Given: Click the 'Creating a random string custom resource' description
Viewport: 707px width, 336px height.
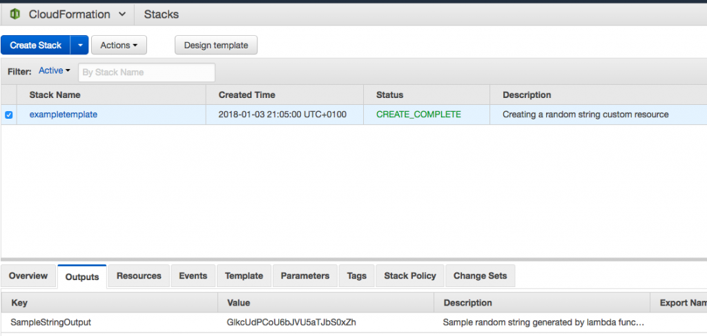Looking at the screenshot, I should click(585, 115).
